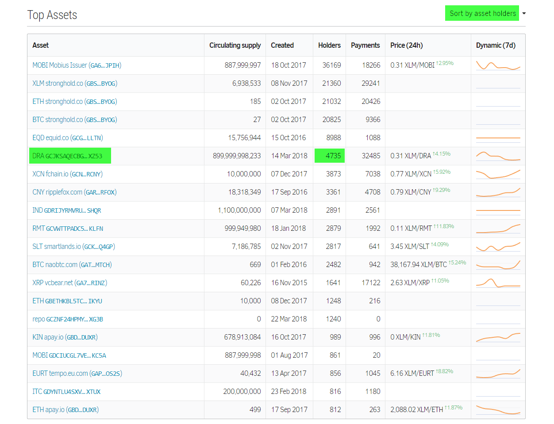Click the KIN apay.io 7d sparkline chart
The image size is (554, 424).
pos(498,337)
